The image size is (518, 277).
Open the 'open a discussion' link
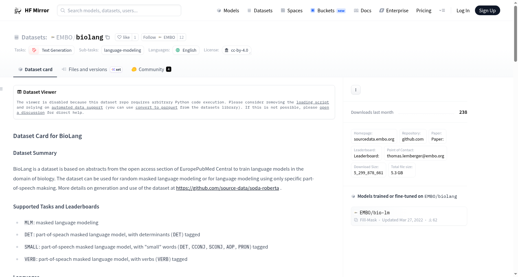point(324,107)
